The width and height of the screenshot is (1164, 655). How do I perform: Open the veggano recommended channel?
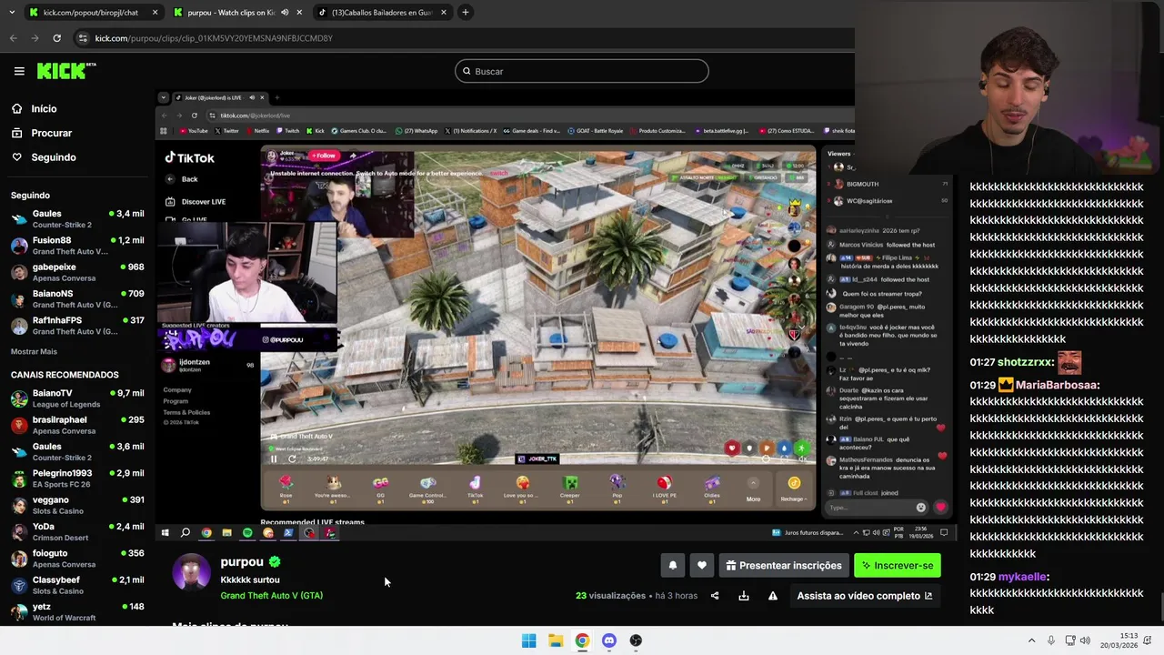(77, 505)
